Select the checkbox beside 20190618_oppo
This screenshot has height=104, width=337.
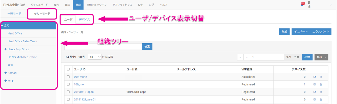pos(68,92)
